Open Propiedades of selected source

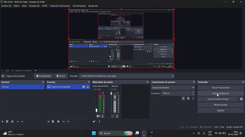tap(44, 76)
